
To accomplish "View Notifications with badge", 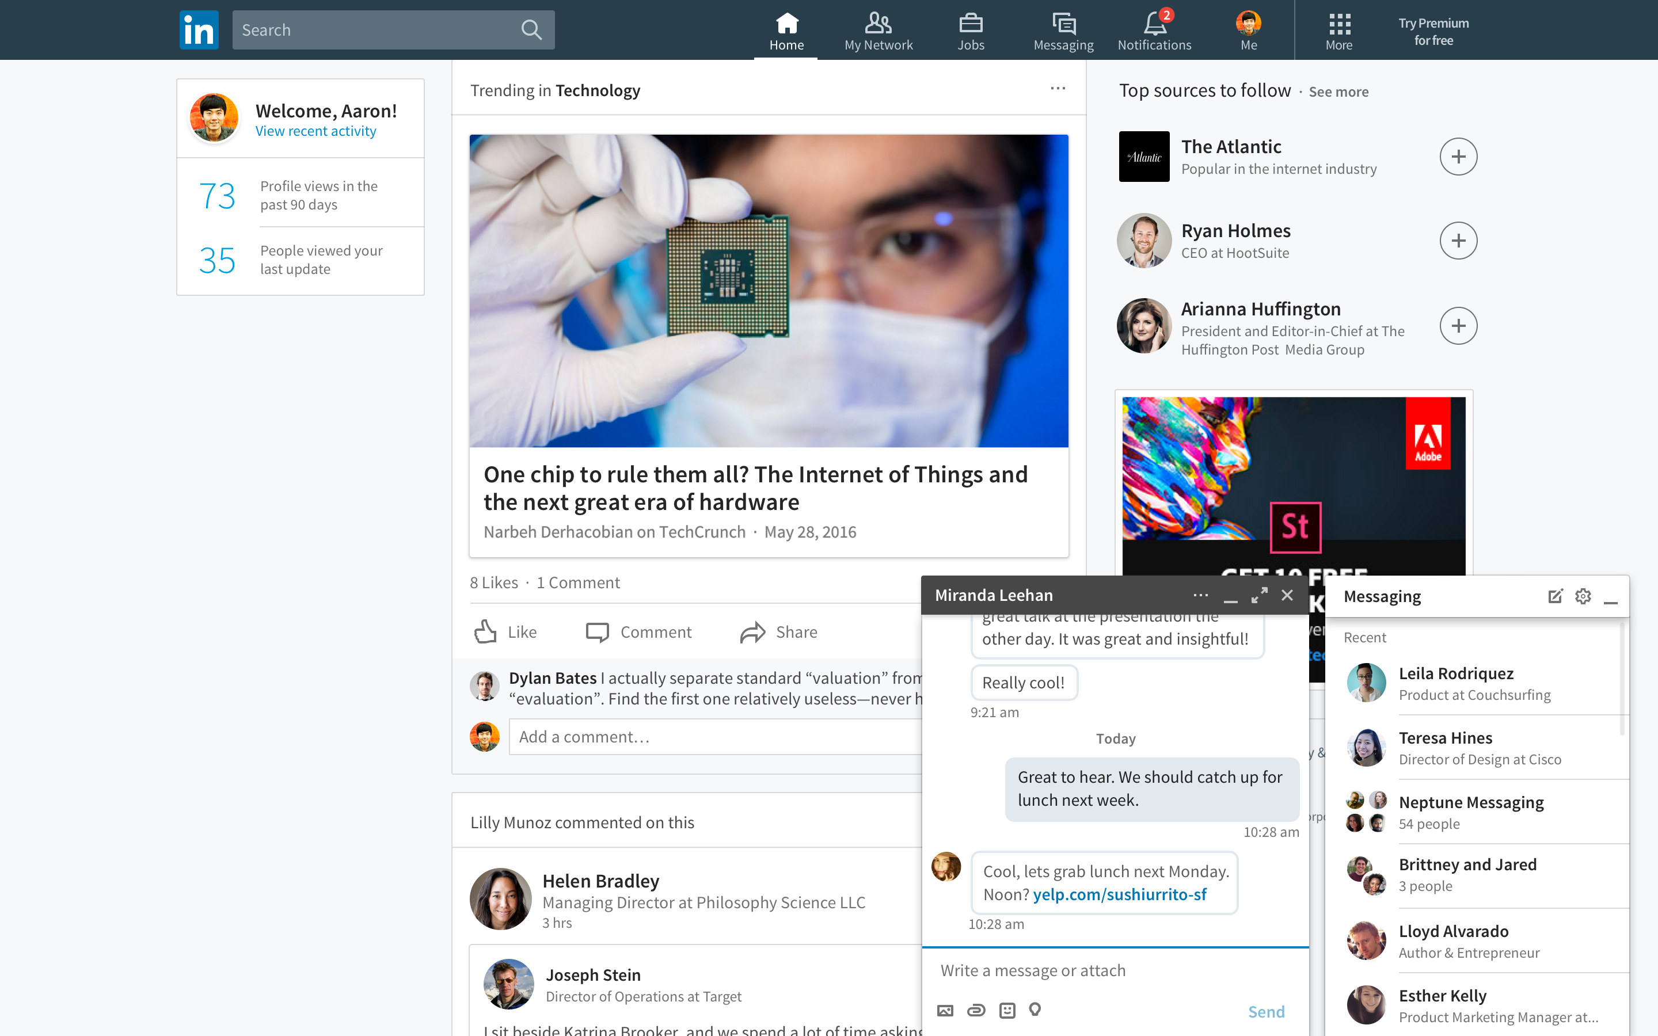I will click(x=1153, y=29).
